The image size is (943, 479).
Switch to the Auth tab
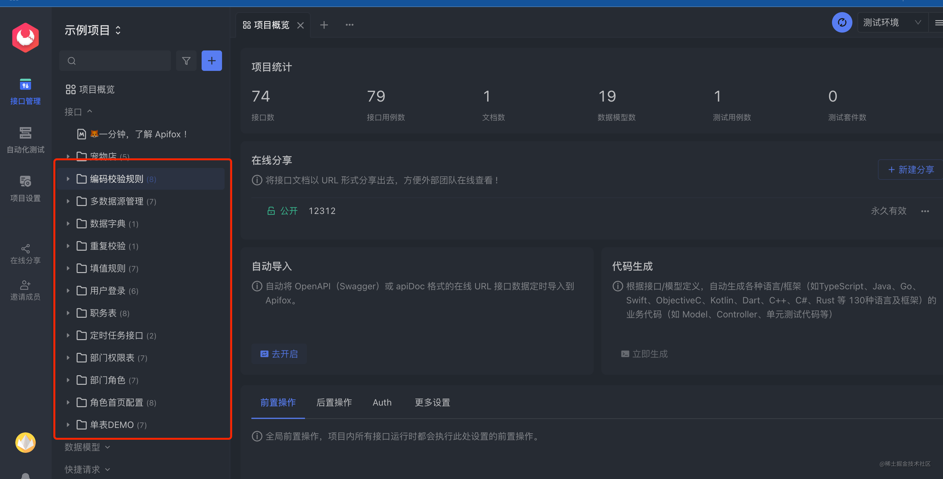382,402
